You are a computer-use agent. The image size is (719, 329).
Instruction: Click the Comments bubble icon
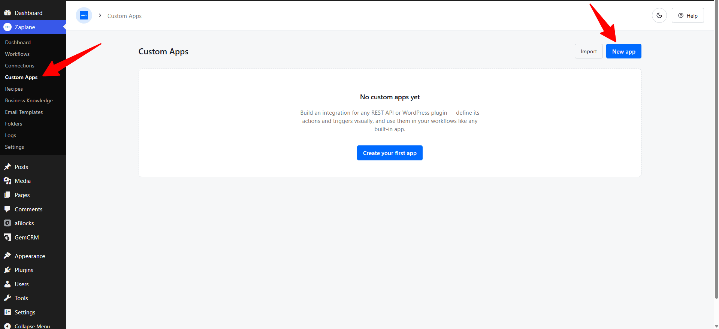(x=7, y=209)
